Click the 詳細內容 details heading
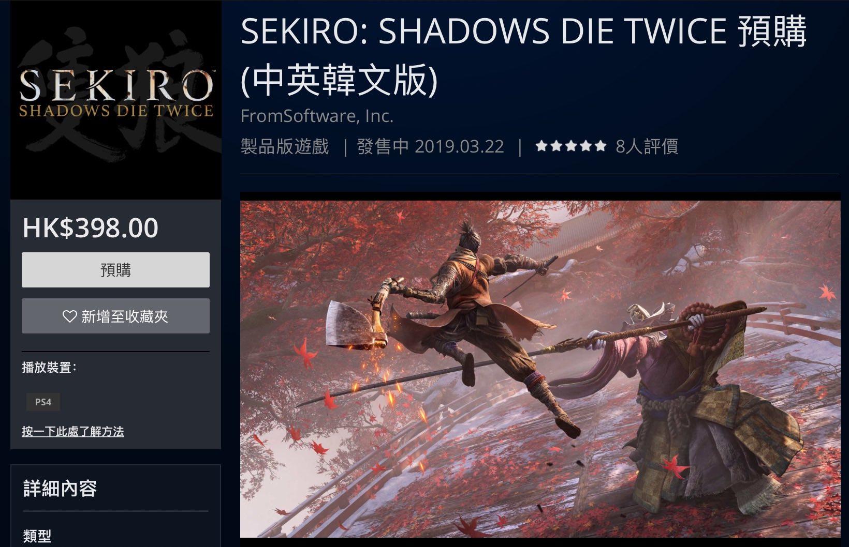 coord(60,488)
